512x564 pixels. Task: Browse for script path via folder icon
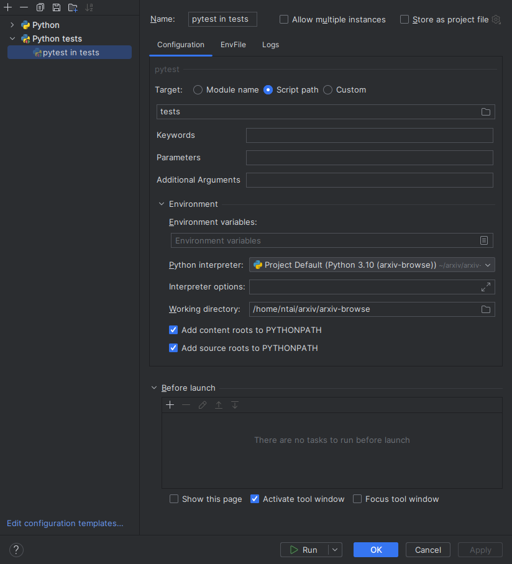(486, 112)
